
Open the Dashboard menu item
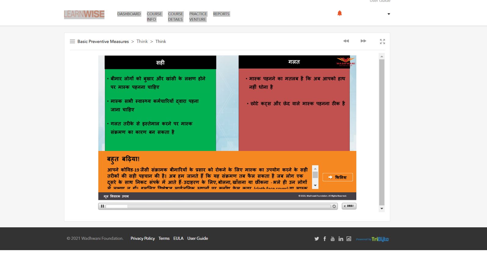coord(129,14)
